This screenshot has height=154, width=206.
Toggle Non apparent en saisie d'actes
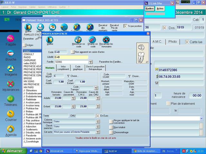[x=72, y=52]
